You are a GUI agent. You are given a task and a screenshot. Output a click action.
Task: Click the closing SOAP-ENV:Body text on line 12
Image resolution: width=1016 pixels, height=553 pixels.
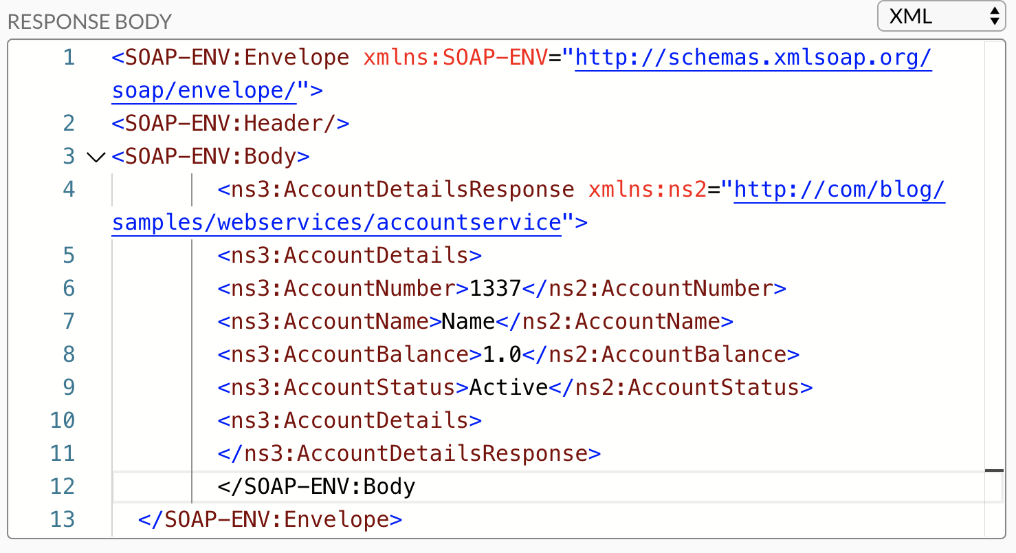316,486
